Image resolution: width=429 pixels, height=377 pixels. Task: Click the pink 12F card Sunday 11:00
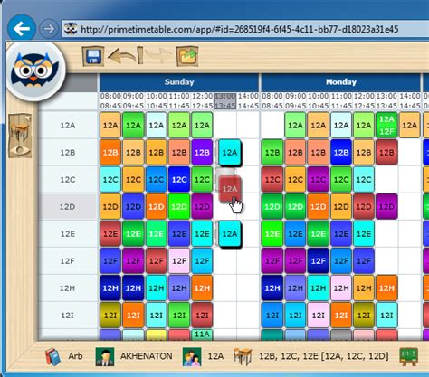click(179, 261)
